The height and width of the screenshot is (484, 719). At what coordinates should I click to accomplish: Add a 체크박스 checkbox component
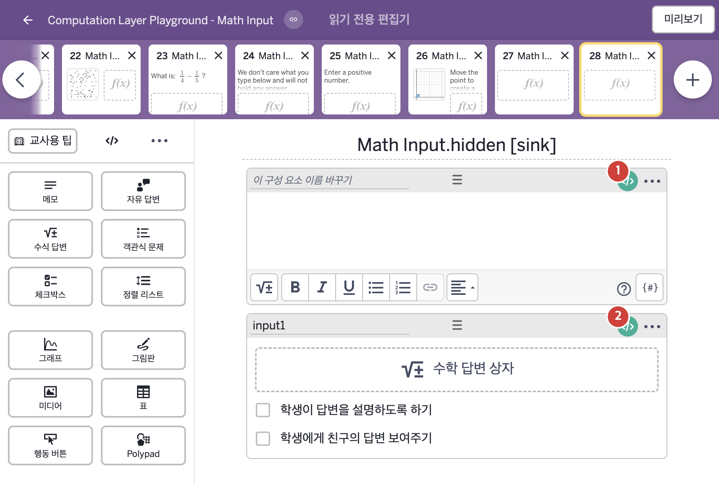[x=50, y=287]
